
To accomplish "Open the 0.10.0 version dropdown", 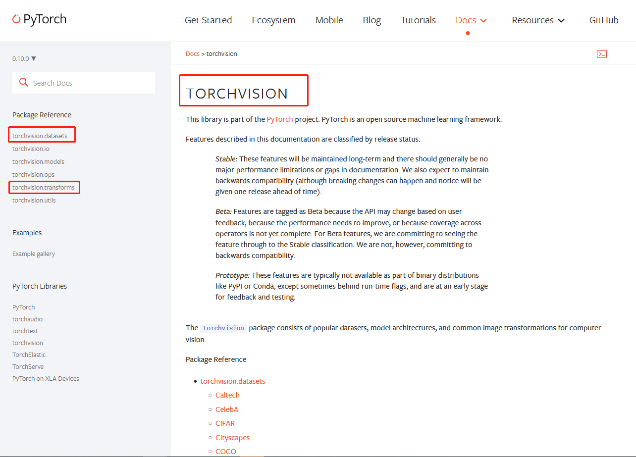I will click(x=24, y=58).
